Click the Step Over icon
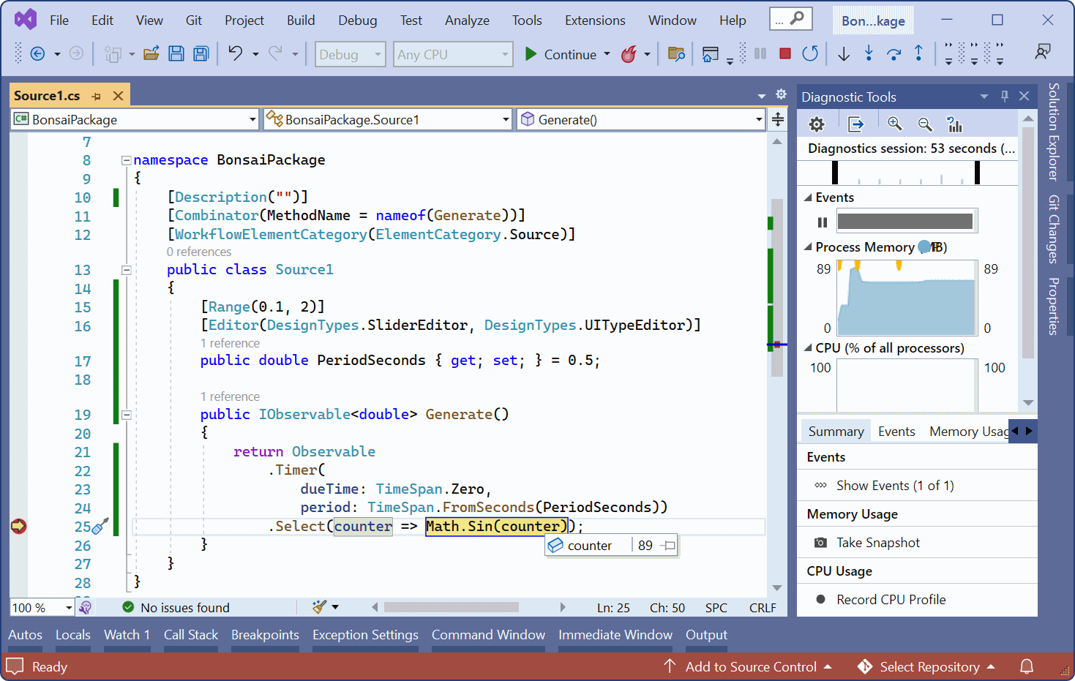 [894, 53]
